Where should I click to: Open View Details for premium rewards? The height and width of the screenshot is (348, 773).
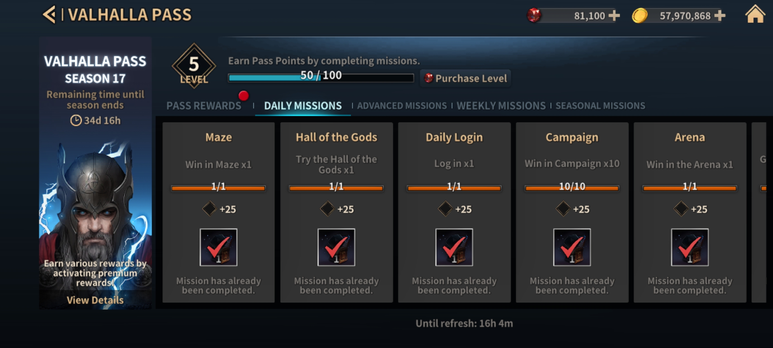tap(95, 300)
